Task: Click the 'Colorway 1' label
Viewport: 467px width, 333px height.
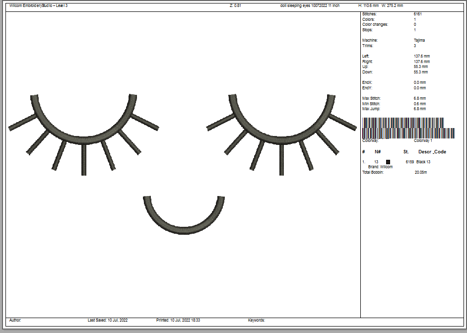Action: [x=423, y=141]
